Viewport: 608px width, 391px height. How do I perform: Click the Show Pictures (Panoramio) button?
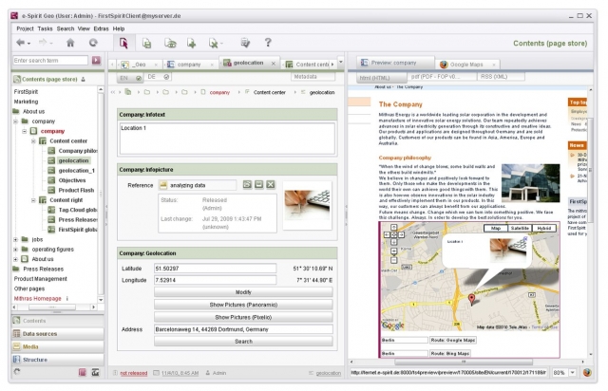[x=243, y=306]
